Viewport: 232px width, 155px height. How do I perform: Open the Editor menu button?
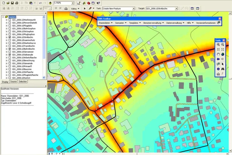(75, 9)
